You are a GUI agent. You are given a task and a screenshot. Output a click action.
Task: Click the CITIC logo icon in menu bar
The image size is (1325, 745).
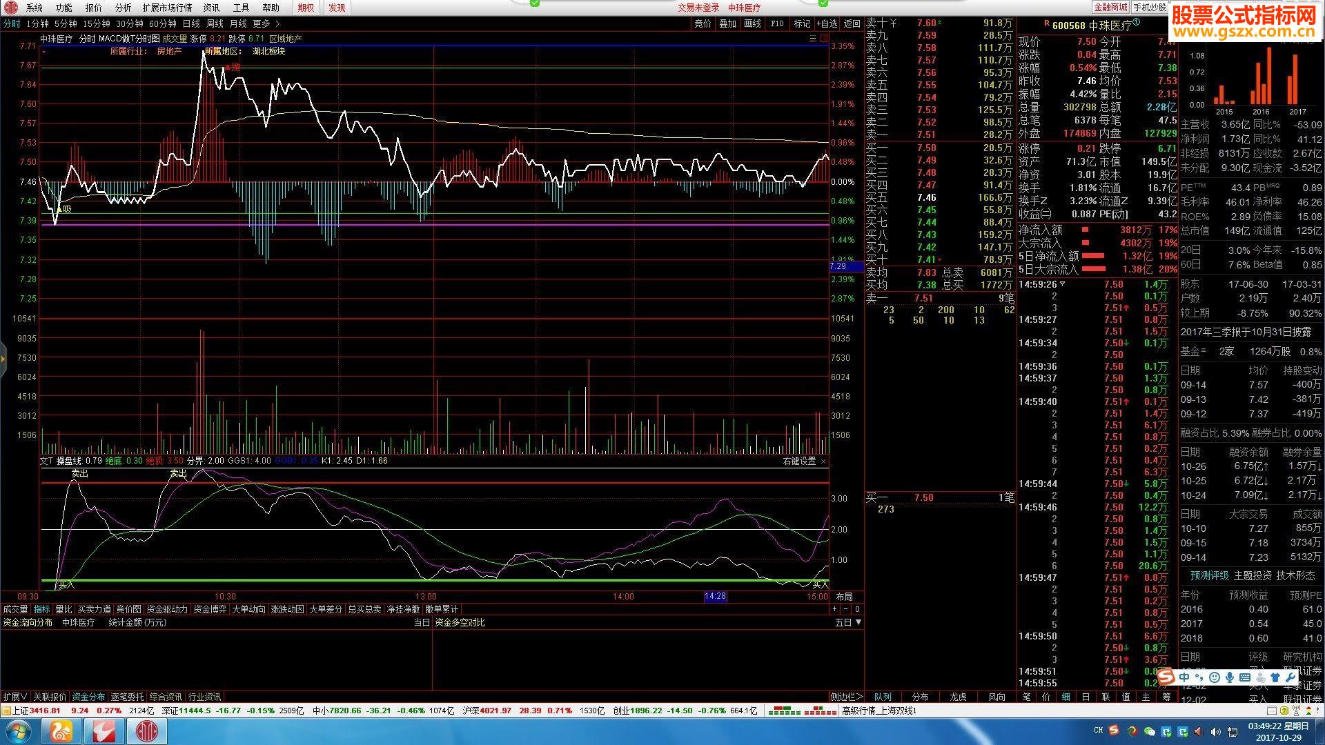point(10,8)
